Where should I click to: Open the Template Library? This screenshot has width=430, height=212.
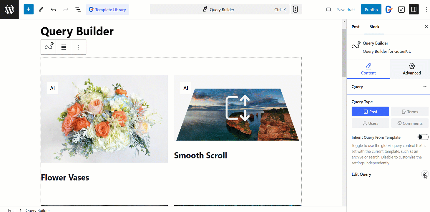pyautogui.click(x=107, y=9)
